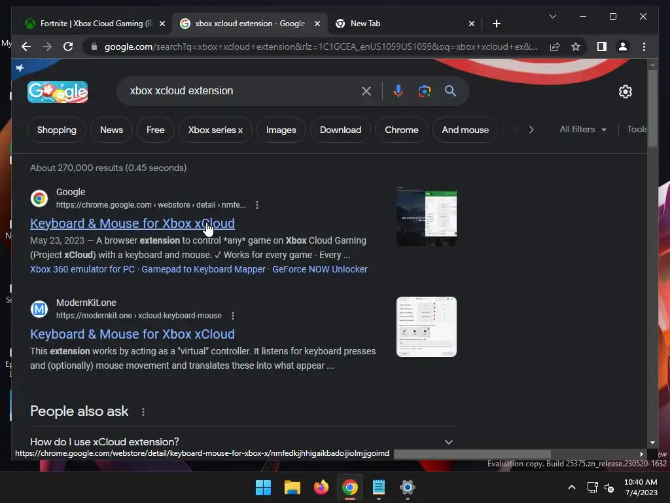The width and height of the screenshot is (670, 503).
Task: Click the vertical page scrollbar thumb
Action: (x=652, y=109)
